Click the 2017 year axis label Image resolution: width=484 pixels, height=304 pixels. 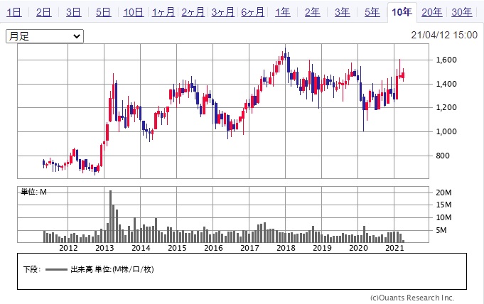pos(249,248)
